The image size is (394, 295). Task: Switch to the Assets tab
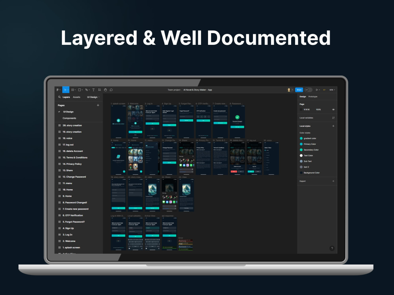pyautogui.click(x=76, y=97)
